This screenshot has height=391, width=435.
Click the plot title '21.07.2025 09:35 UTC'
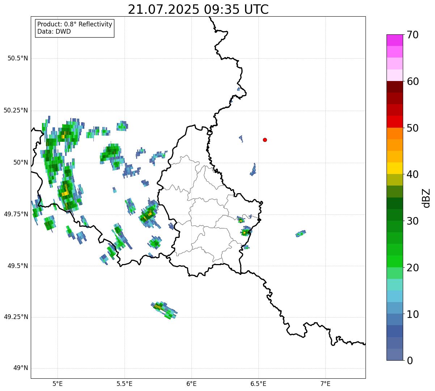point(198,9)
